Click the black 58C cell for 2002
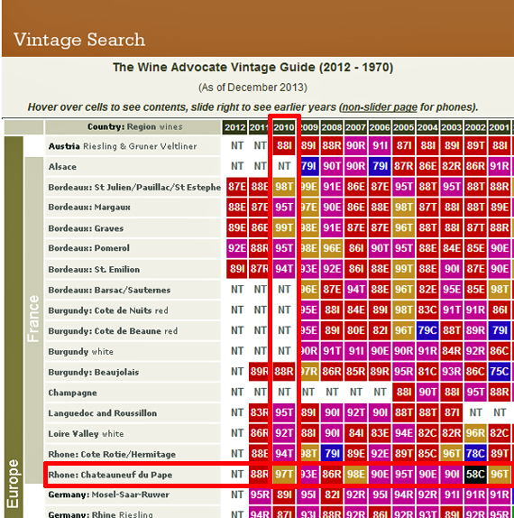Viewport: 514px width, 518px height. point(475,475)
